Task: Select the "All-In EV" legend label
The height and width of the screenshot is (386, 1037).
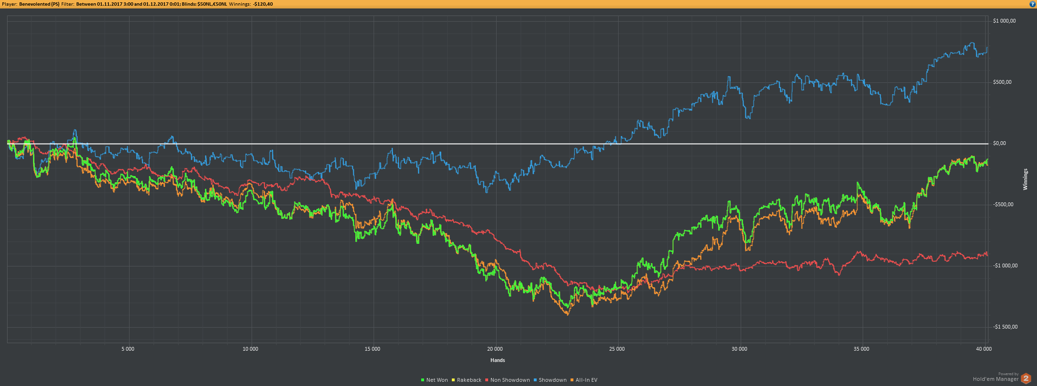Action: click(x=587, y=380)
